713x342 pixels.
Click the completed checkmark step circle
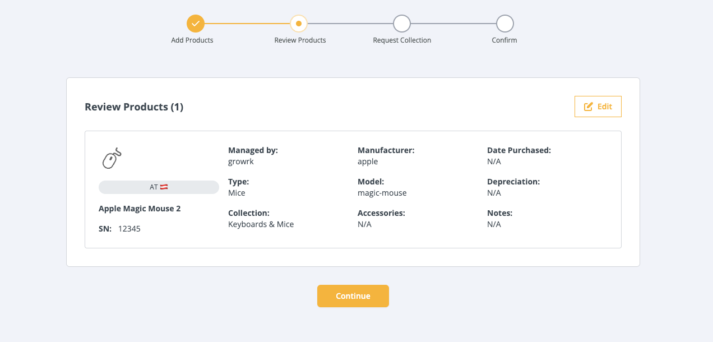pyautogui.click(x=196, y=24)
